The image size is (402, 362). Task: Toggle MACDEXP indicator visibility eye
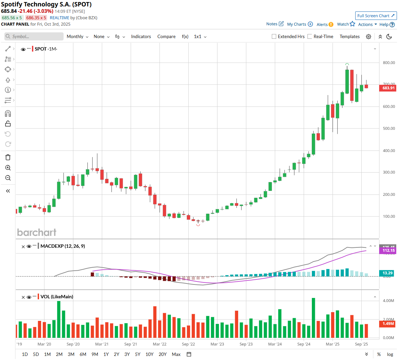tap(29, 246)
